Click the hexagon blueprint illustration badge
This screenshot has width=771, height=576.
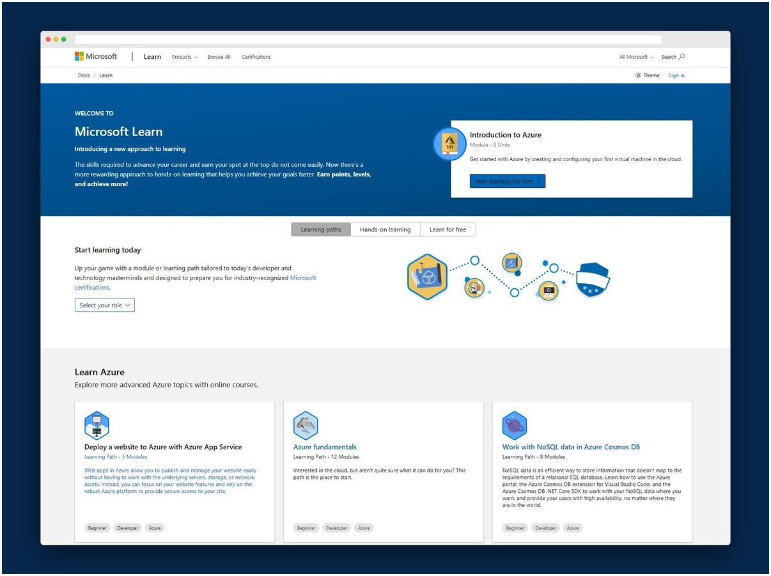pos(427,277)
